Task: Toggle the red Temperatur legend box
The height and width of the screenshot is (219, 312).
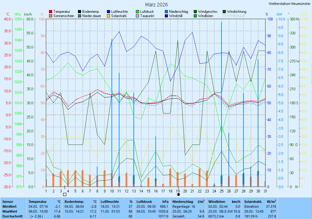Action: coord(51,12)
